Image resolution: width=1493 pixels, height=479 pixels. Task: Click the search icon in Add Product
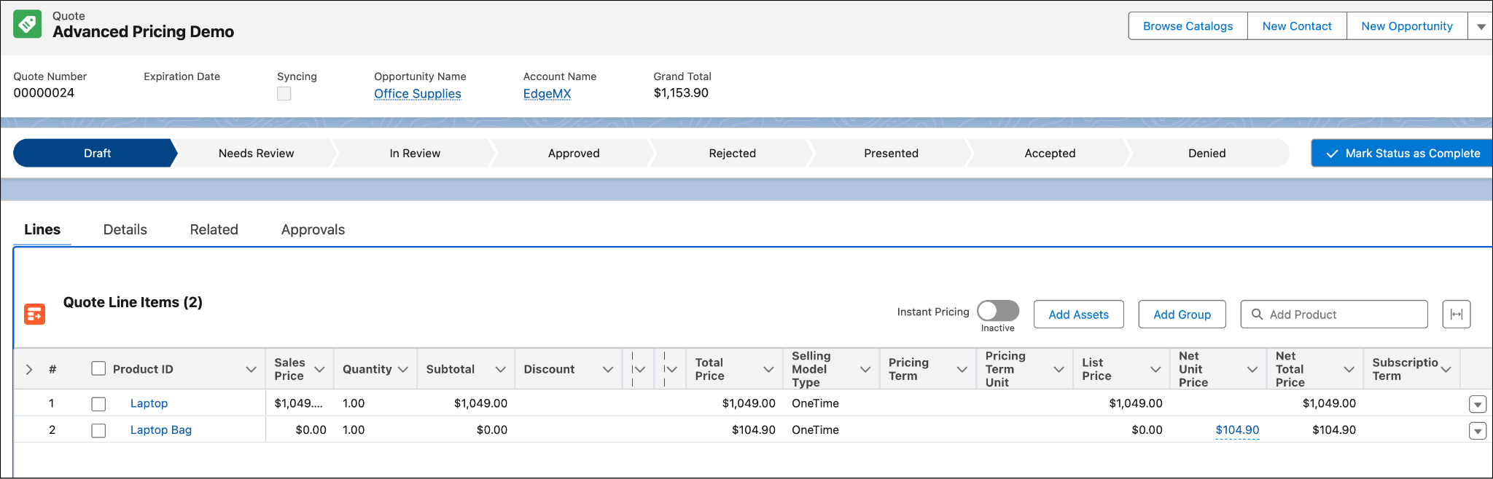tap(1257, 314)
